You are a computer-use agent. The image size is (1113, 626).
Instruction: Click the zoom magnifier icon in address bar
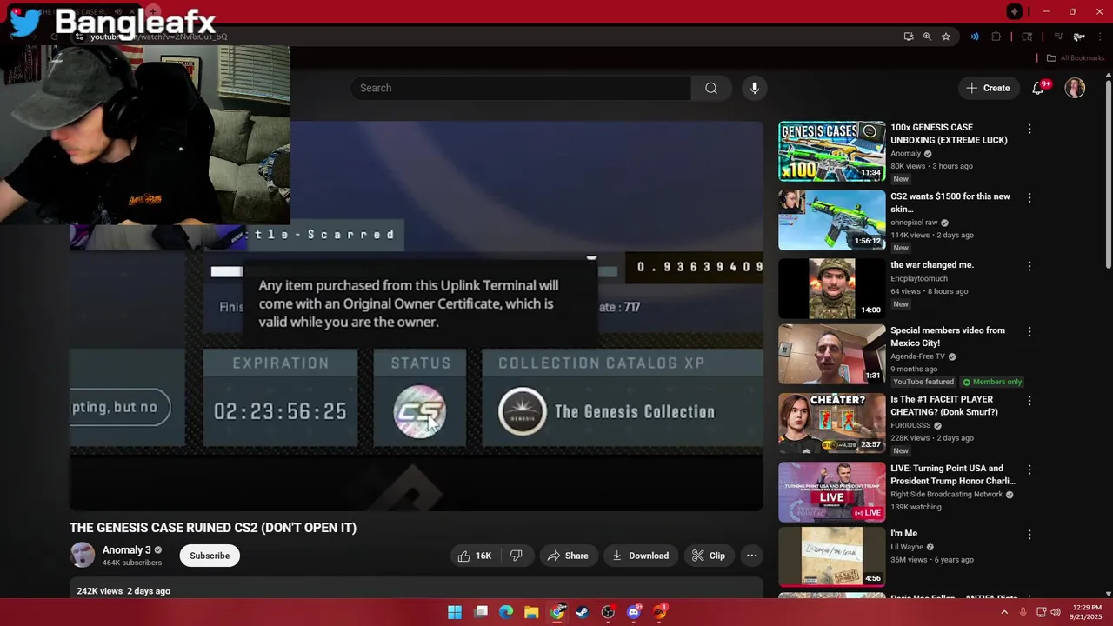pyautogui.click(x=927, y=37)
